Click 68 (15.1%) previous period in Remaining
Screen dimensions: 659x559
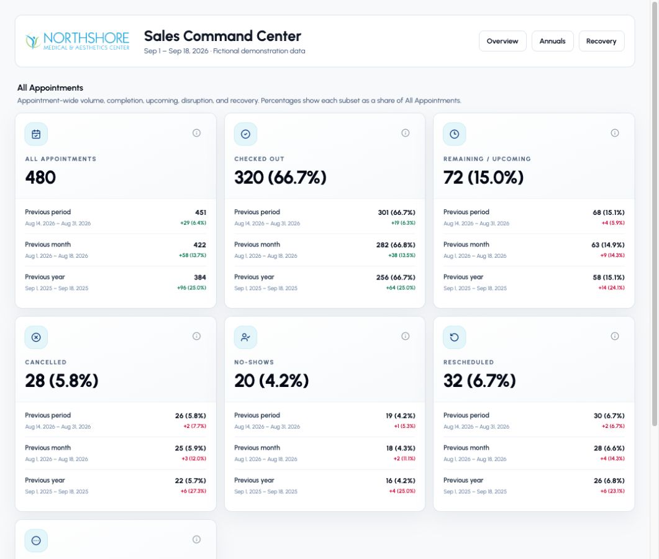[609, 212]
